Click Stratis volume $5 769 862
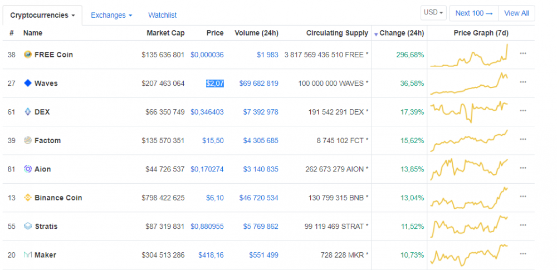 pyautogui.click(x=261, y=227)
